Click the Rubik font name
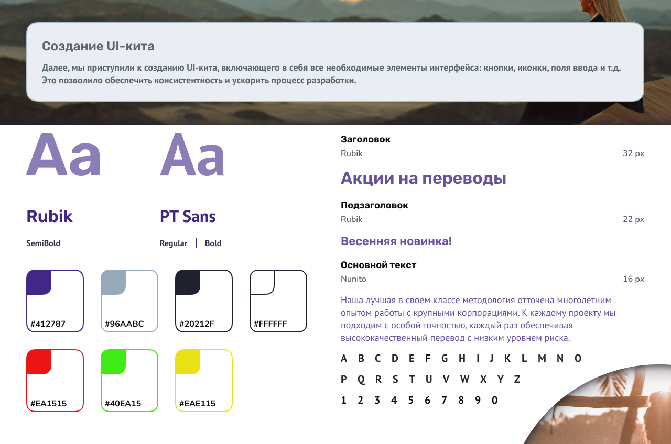 point(49,216)
